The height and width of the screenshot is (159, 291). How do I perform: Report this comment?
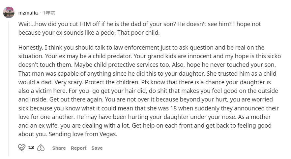tap(79, 148)
